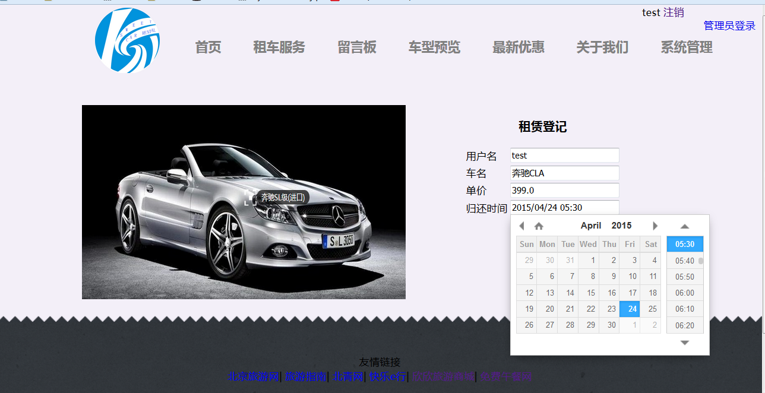Click the 注销 logout link
This screenshot has height=393, width=765.
(x=674, y=12)
